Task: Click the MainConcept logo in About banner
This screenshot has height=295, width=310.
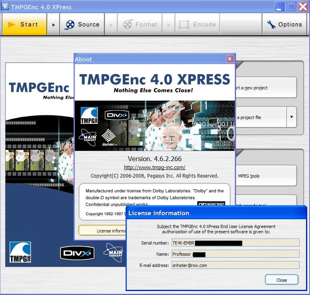Action: pyautogui.click(x=88, y=137)
